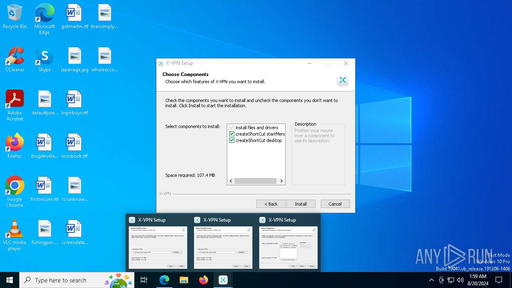Open Firefox desktop shortcut

coord(15,146)
